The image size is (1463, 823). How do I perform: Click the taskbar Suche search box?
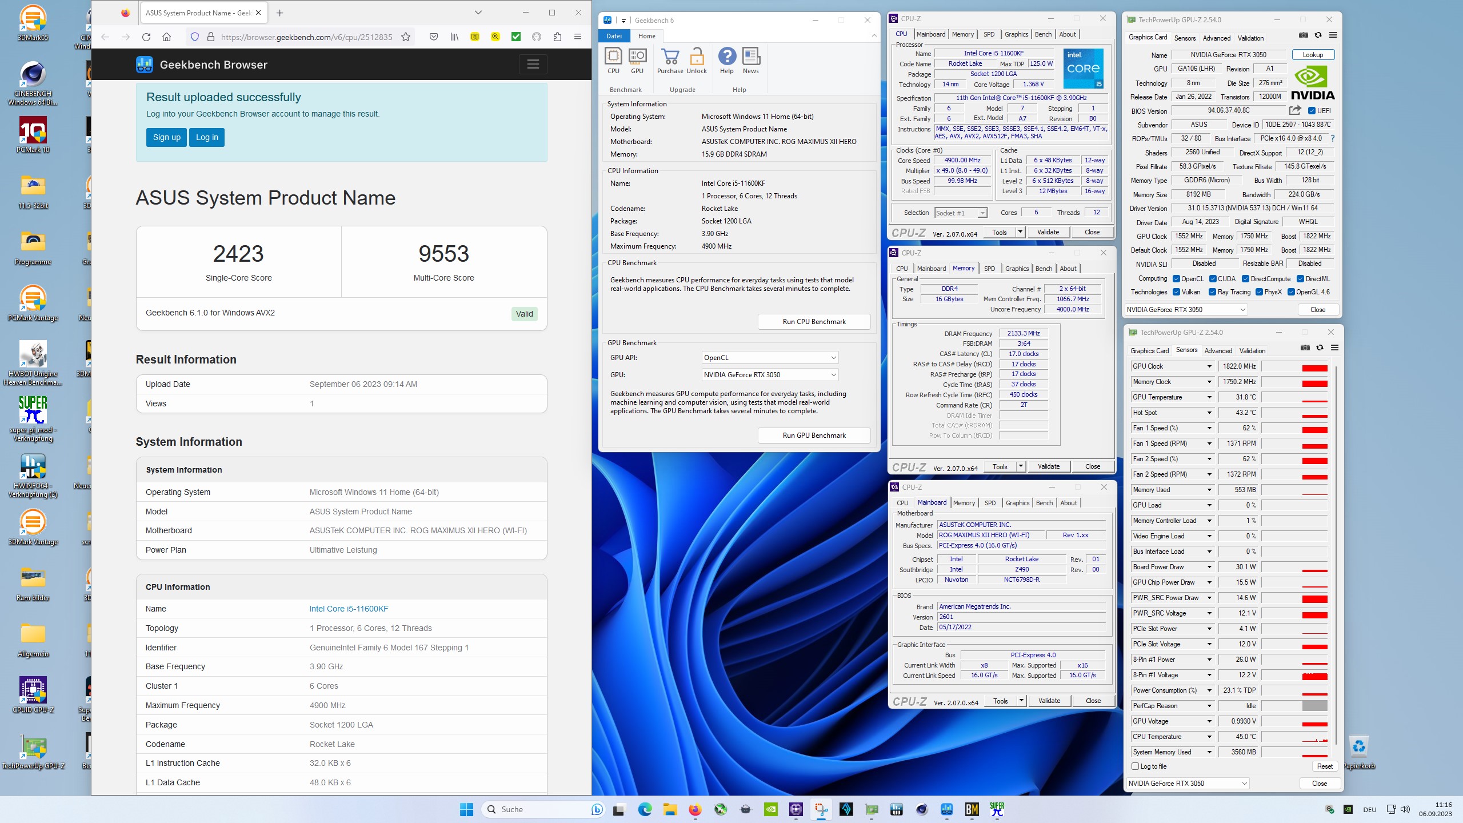(x=542, y=809)
